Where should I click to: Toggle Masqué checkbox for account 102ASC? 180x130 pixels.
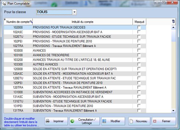tap(139, 32)
